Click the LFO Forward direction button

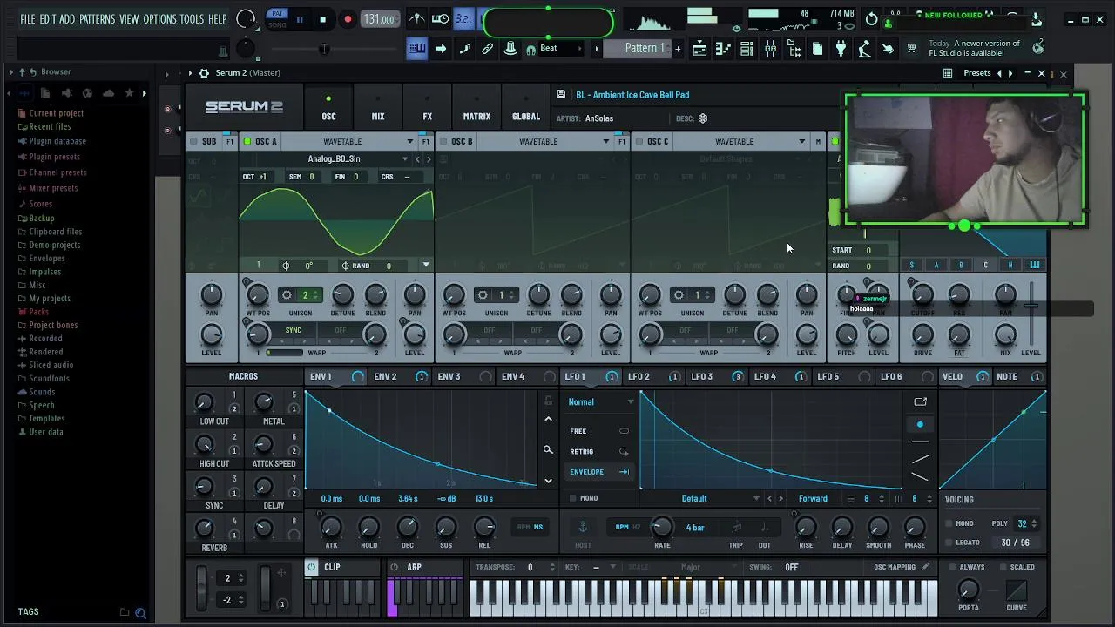813,498
